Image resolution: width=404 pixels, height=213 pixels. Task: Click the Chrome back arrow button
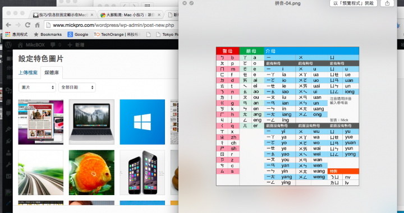click(8, 25)
